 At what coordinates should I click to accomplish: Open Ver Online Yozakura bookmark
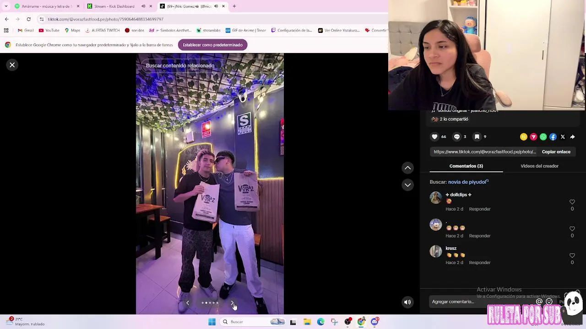(x=339, y=31)
